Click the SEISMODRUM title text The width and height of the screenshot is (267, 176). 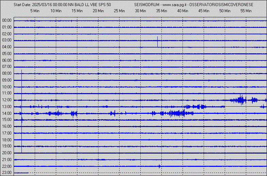(147, 5)
